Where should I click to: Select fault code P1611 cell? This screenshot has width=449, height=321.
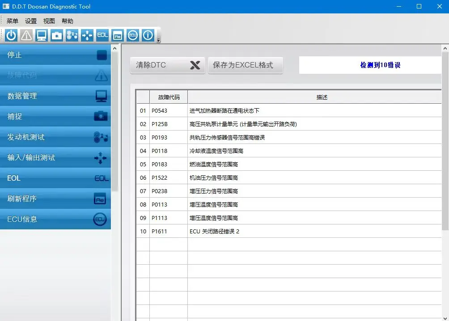tap(169, 232)
